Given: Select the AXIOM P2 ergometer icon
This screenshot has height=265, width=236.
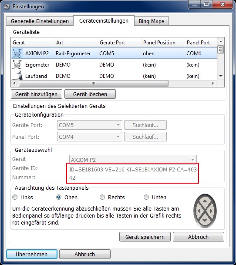Looking at the screenshot, I should [17, 53].
